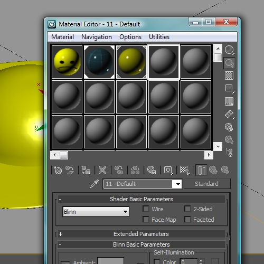Click the Make Preview film icon
Screen dimensions: 264x264
pos(229,115)
